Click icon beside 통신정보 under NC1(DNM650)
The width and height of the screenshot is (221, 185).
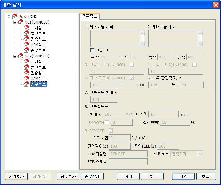(27, 33)
